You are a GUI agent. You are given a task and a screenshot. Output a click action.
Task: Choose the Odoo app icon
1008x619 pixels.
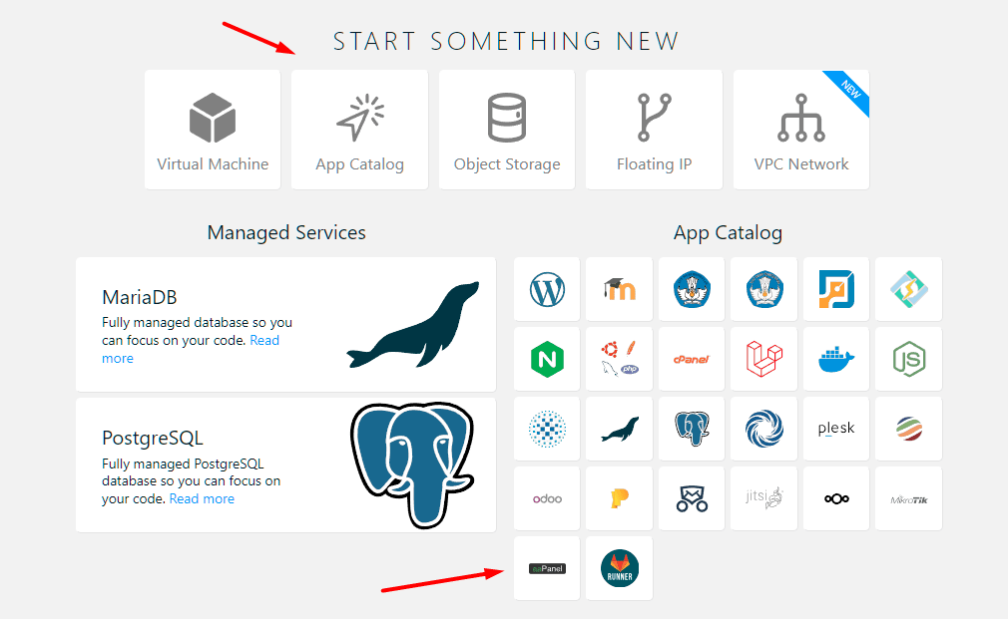(x=547, y=498)
